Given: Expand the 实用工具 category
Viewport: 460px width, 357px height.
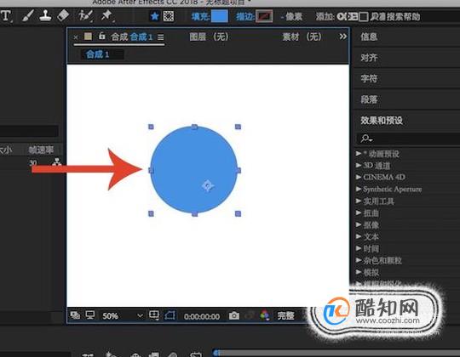Looking at the screenshot, I should [x=359, y=201].
